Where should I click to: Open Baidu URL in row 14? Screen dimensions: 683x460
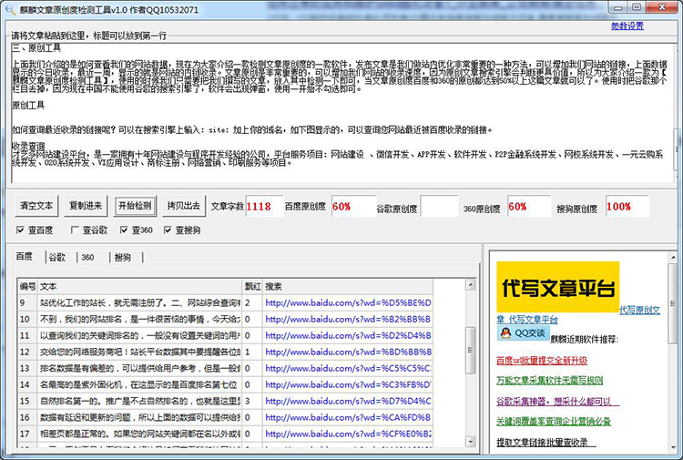pos(348,384)
